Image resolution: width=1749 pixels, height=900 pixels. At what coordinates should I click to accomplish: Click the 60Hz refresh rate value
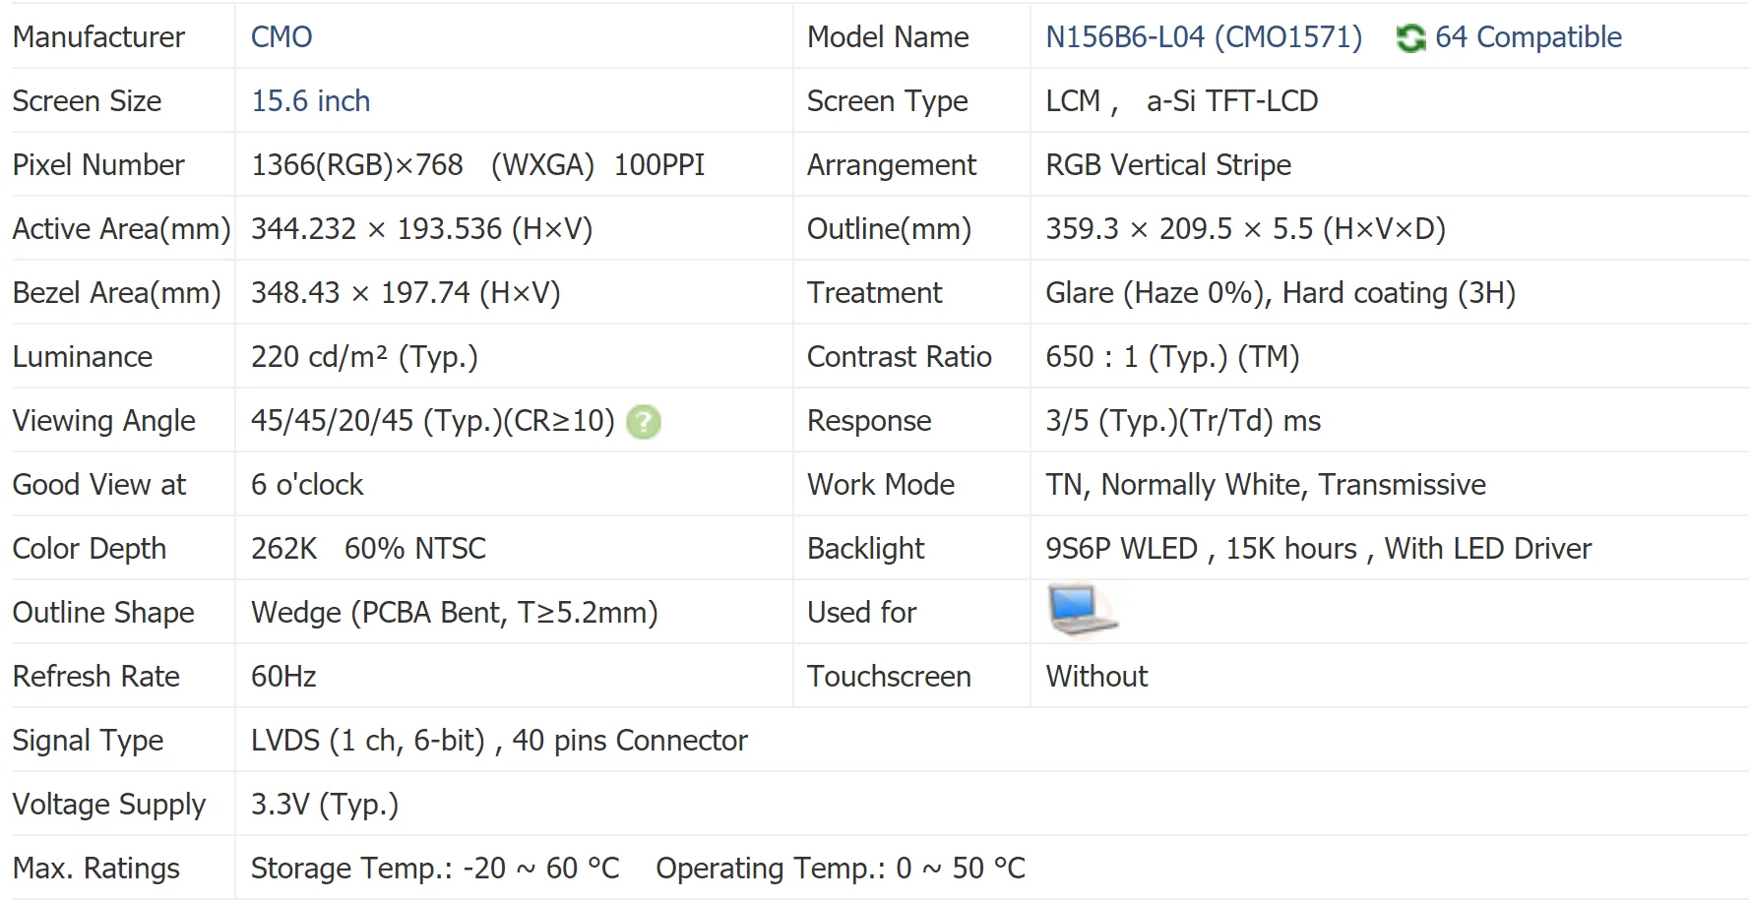tap(283, 677)
